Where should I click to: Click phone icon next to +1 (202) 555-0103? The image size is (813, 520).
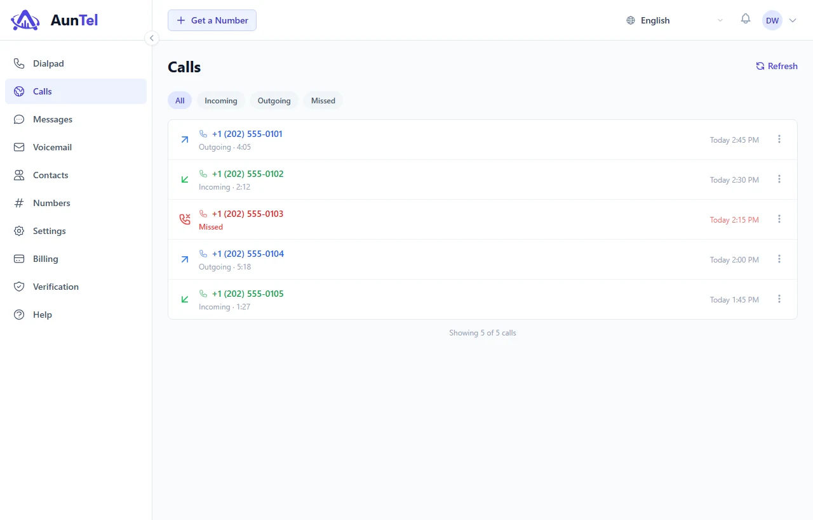tap(203, 214)
